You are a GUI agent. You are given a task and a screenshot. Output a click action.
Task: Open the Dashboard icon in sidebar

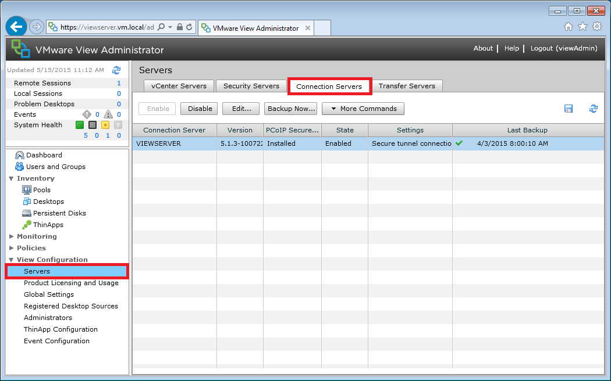pyautogui.click(x=19, y=155)
